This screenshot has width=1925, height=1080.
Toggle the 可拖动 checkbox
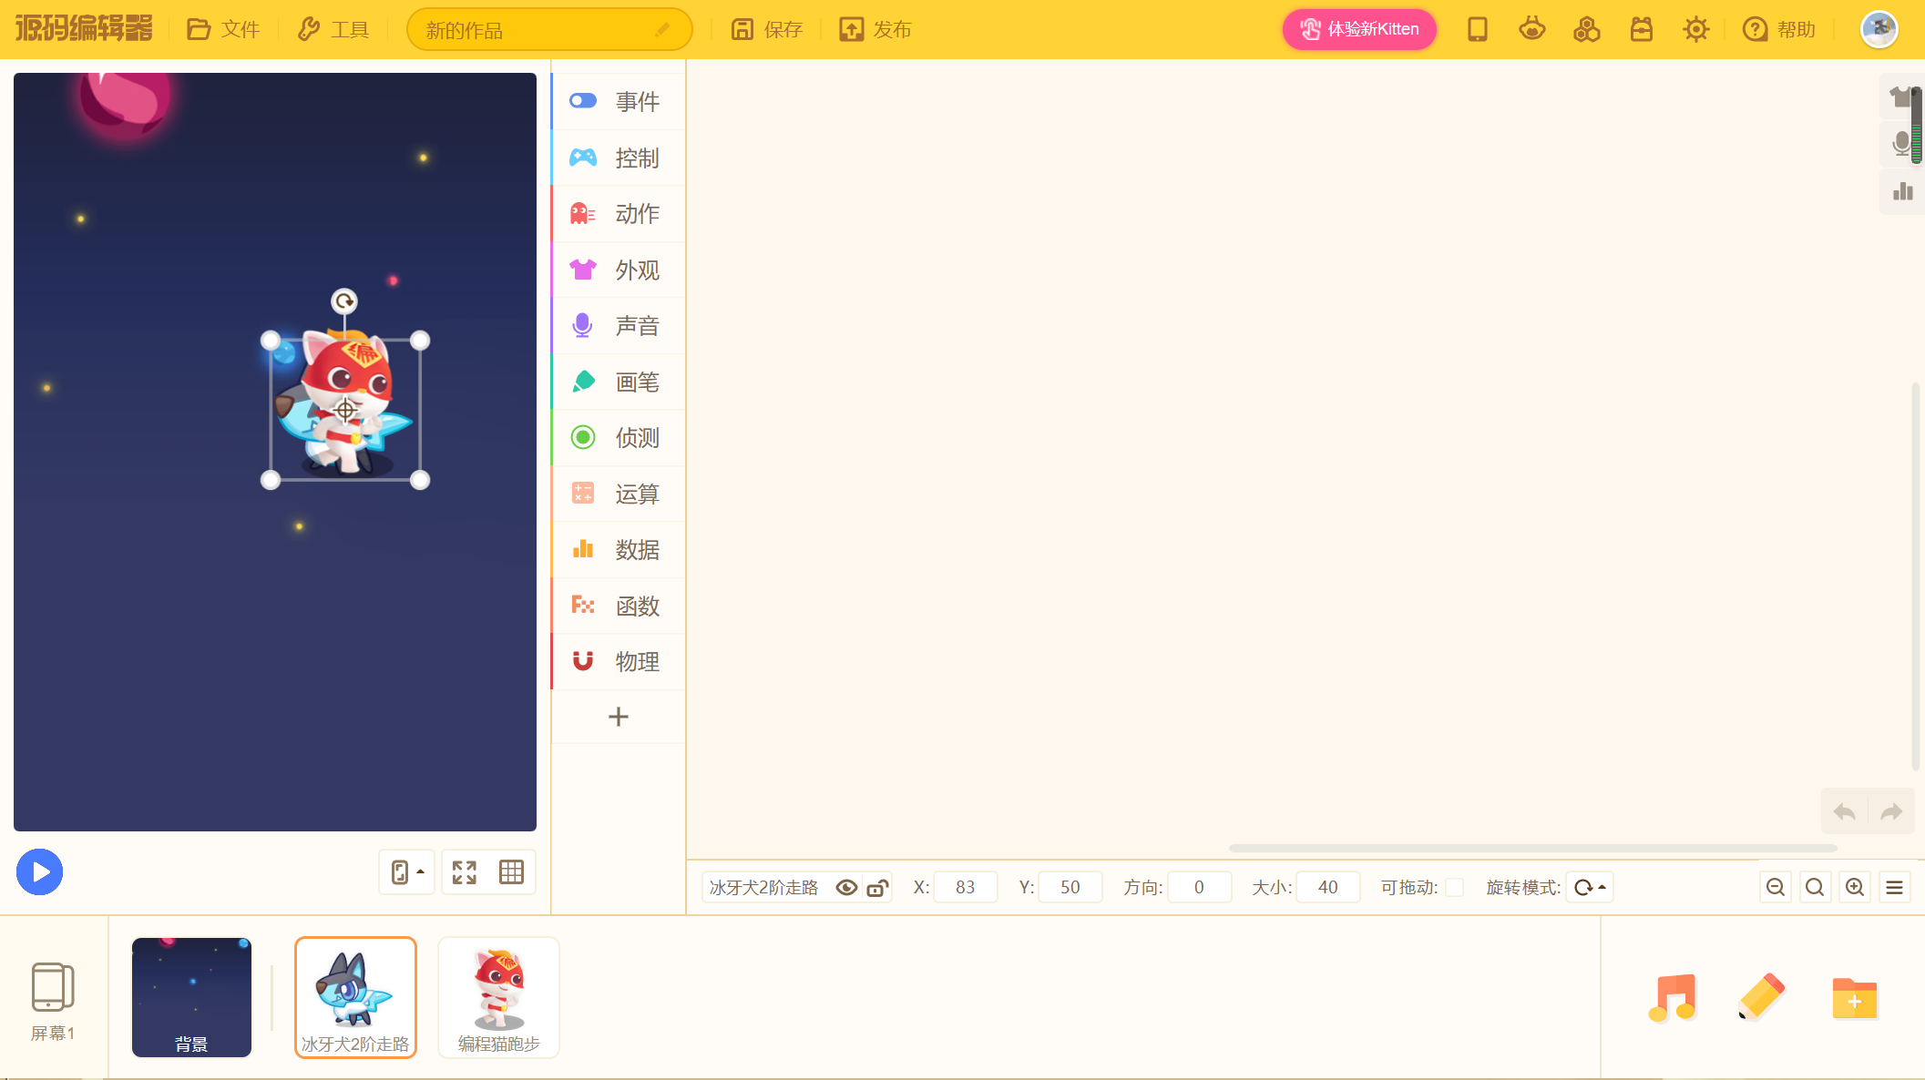pyautogui.click(x=1455, y=887)
